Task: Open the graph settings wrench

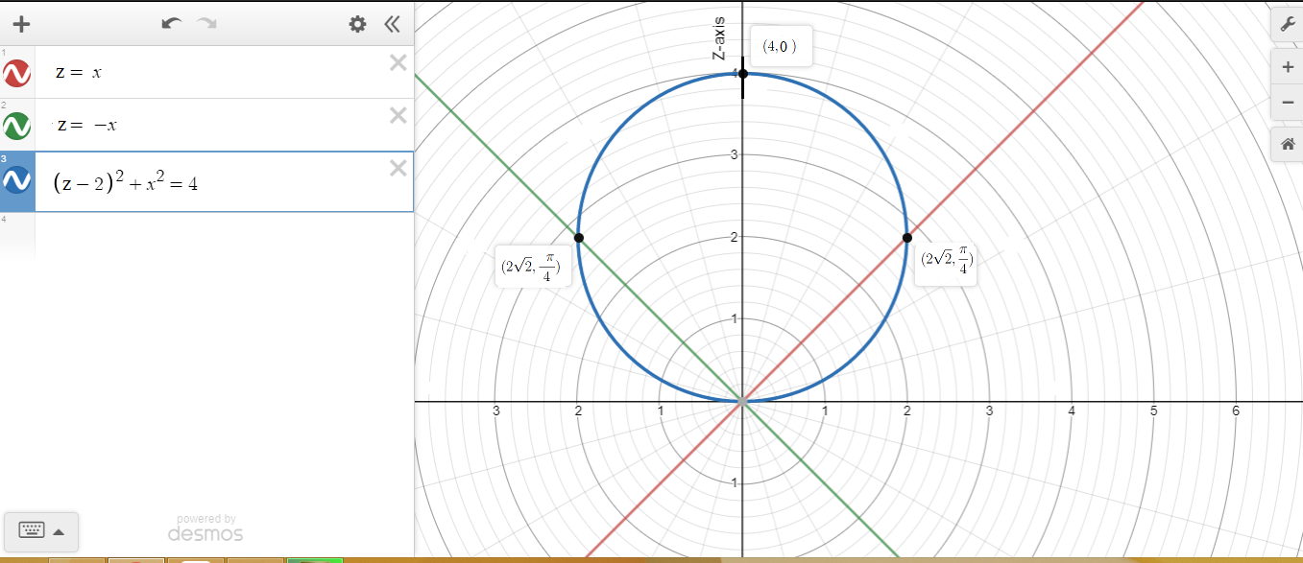Action: tap(1287, 23)
